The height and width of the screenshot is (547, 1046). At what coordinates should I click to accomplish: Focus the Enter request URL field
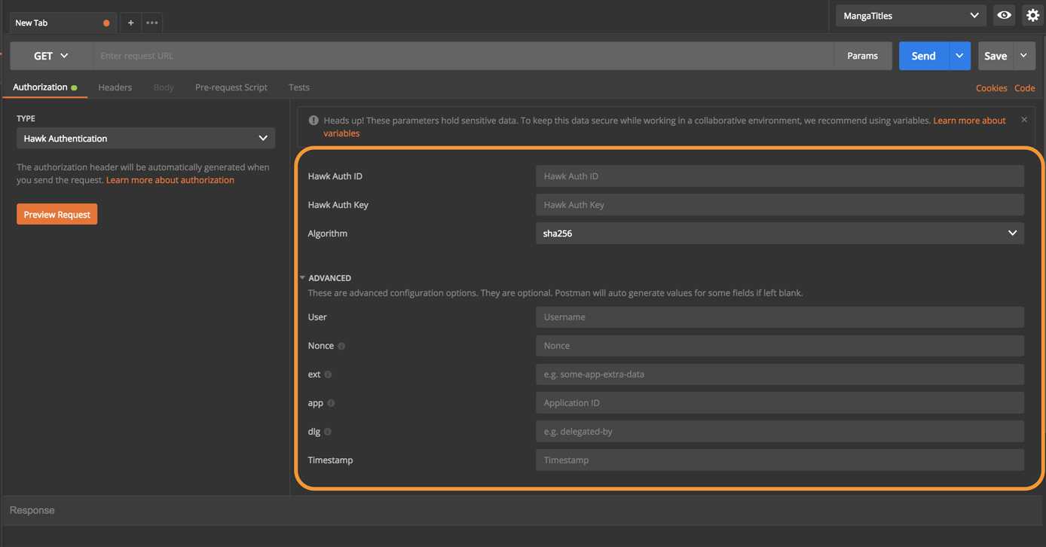coord(463,56)
